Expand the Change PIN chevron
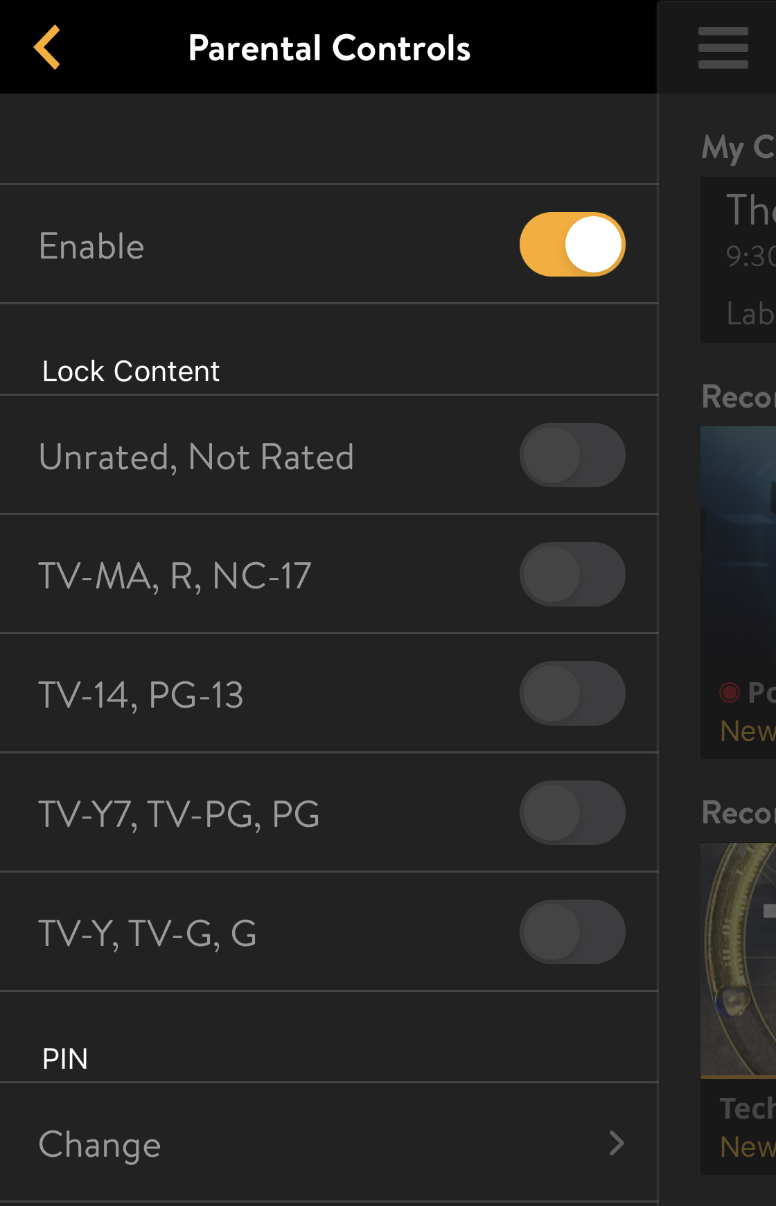 [617, 1145]
